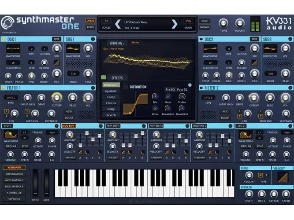Open the SUB2 settings gear
The width and height of the screenshot is (294, 220).
(290, 39)
